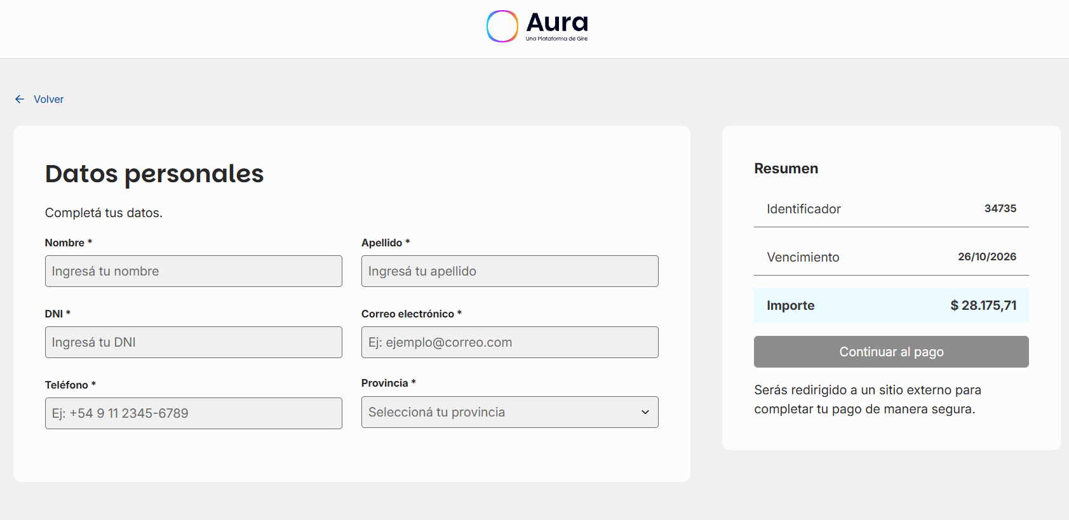
Task: Click the Continuar al pago button
Action: pos(891,352)
